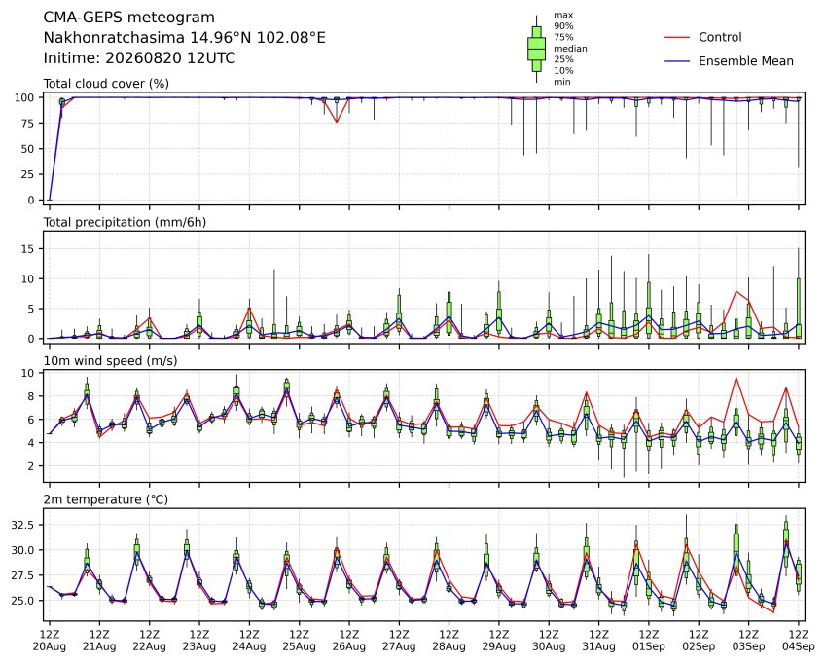Click the green box-whisker legend symbol
Image resolution: width=826 pixels, height=663 pixels.
tap(537, 49)
